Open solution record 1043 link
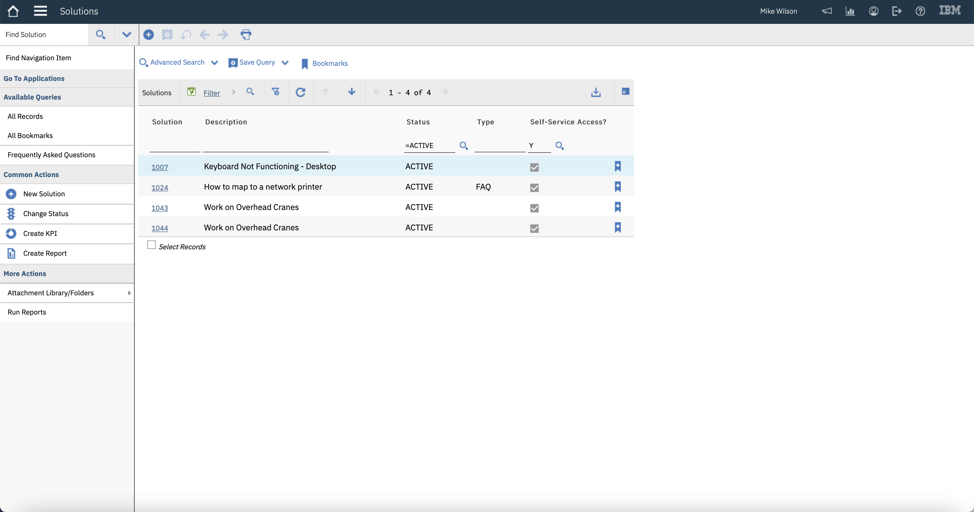Screen dimensions: 974x512 pyautogui.click(x=159, y=208)
